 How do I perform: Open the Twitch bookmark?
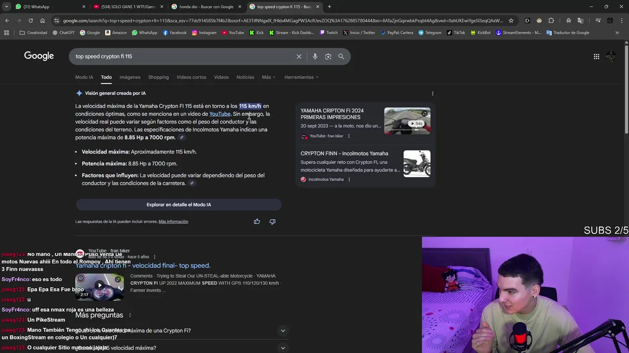point(328,33)
